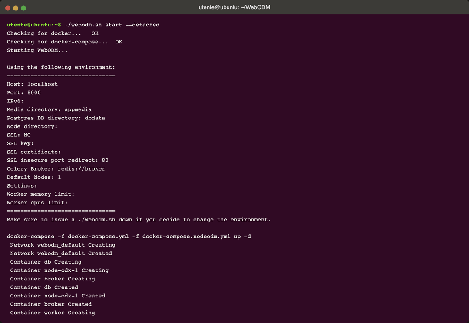Click the window title 'utente@ubuntu: ~/WebODM'
469x323 pixels.
(x=234, y=7)
